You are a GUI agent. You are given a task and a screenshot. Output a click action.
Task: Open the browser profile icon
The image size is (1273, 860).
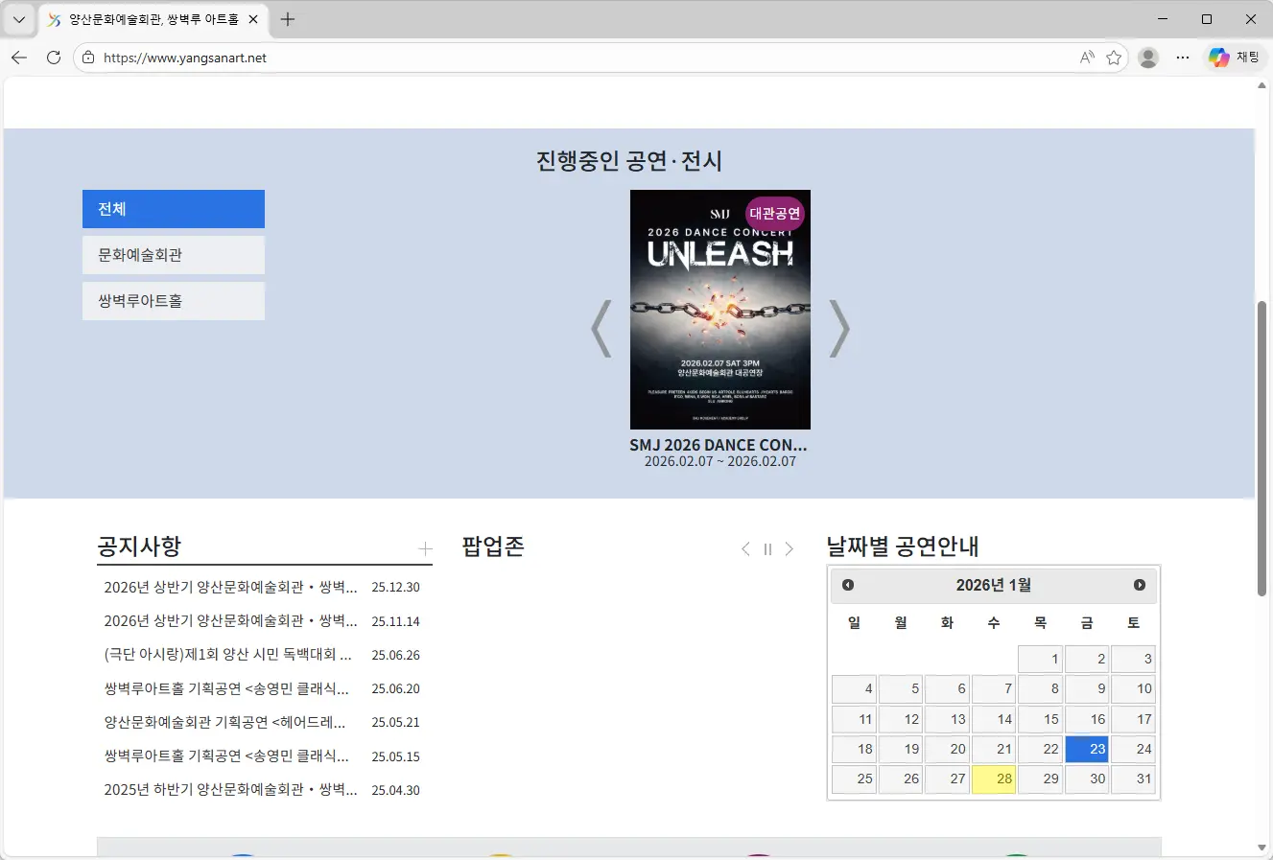[1147, 58]
